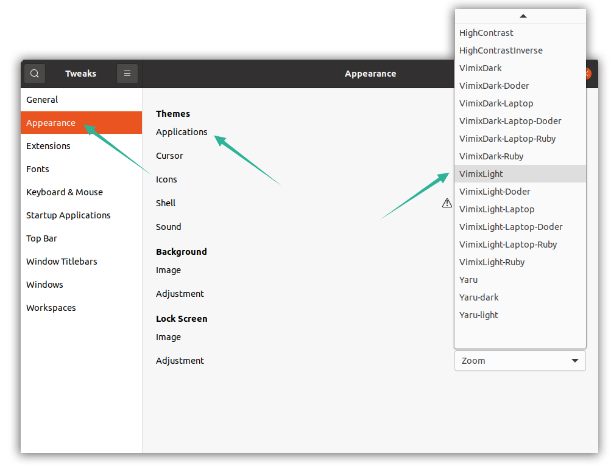Open the Zoom adjustment dropdown

click(x=520, y=361)
